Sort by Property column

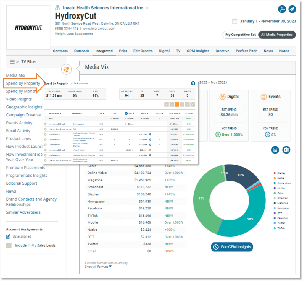(77, 113)
